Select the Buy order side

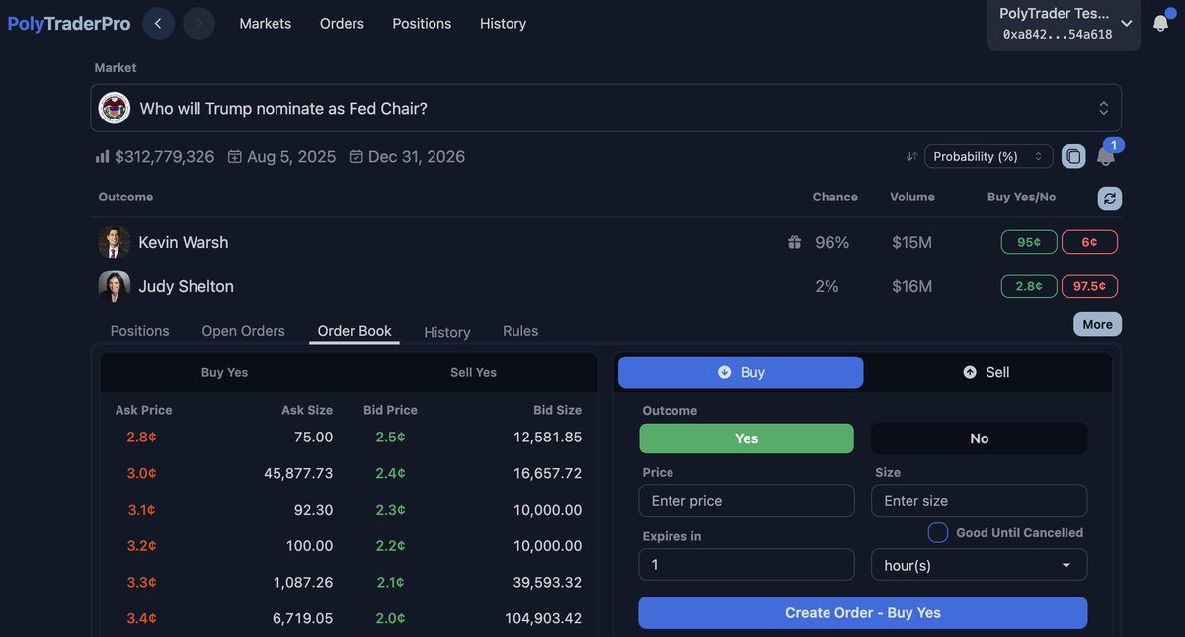[741, 372]
